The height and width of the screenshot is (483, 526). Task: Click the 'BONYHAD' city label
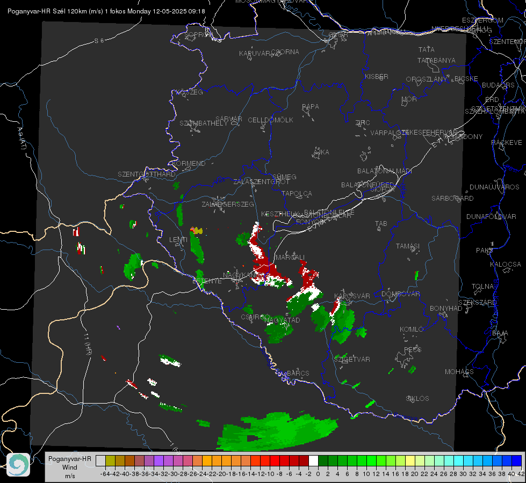(446, 309)
